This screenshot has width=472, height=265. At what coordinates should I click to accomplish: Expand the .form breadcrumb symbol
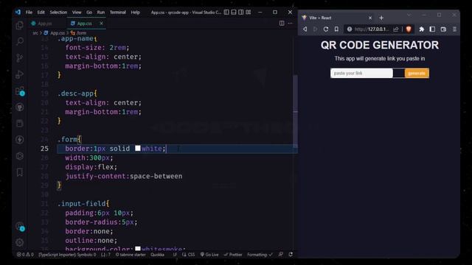(x=79, y=33)
